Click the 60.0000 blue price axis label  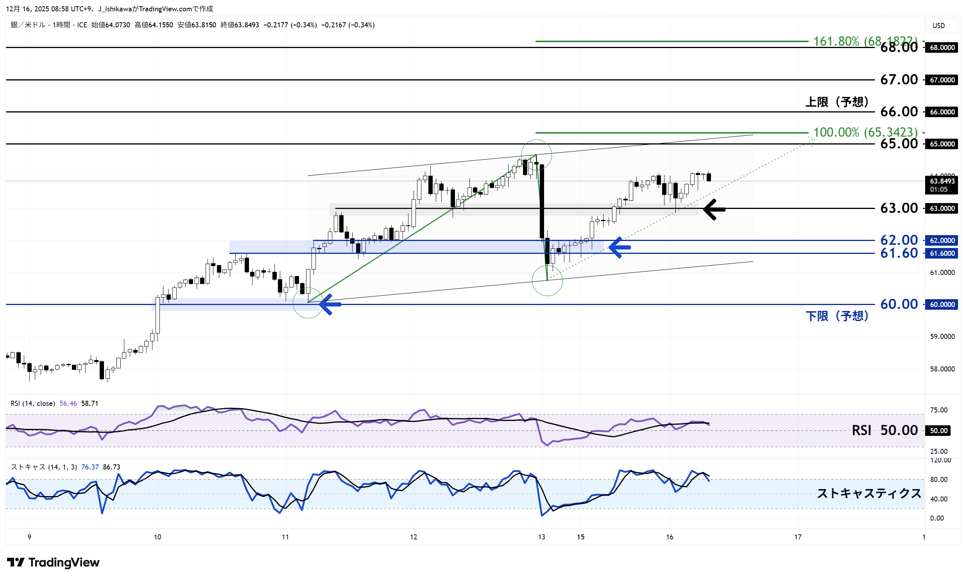(x=942, y=305)
